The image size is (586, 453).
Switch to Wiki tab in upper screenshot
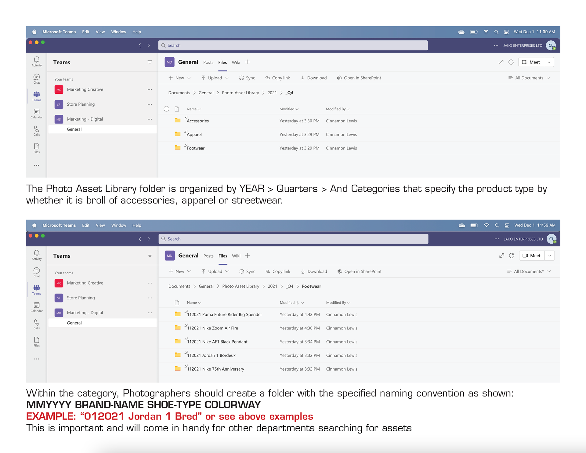[x=236, y=62]
